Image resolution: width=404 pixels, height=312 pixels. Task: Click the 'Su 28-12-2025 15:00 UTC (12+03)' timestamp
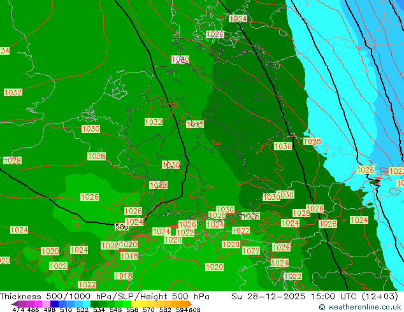click(x=315, y=297)
